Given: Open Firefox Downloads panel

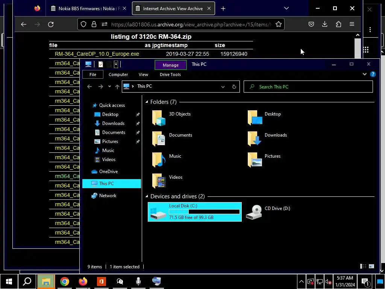Looking at the screenshot, I should point(324,24).
